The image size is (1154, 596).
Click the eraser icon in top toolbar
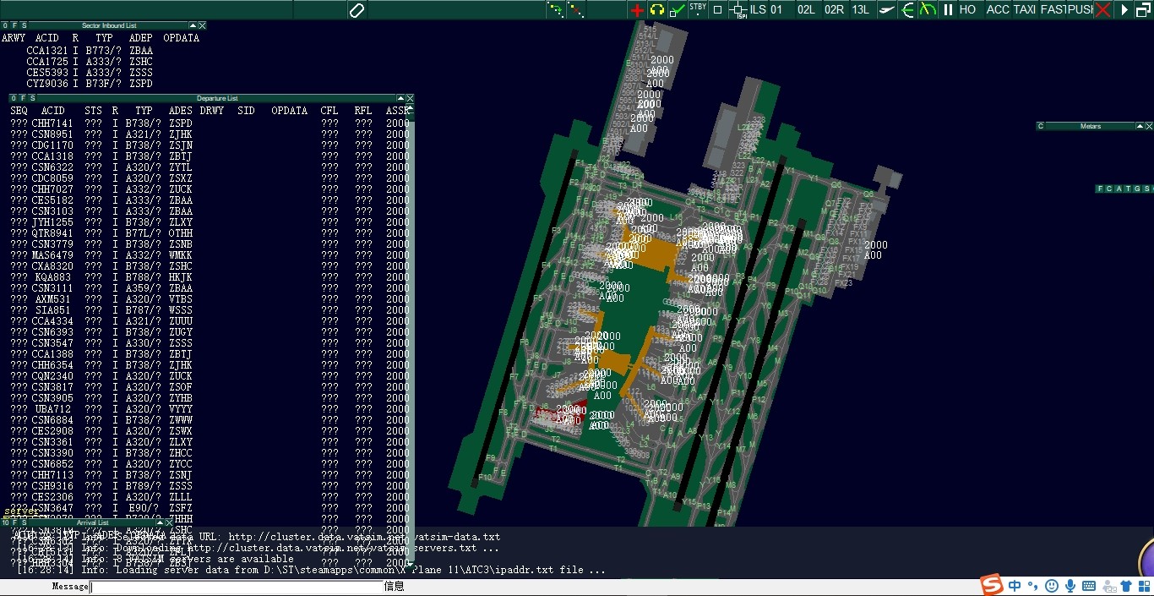point(357,10)
